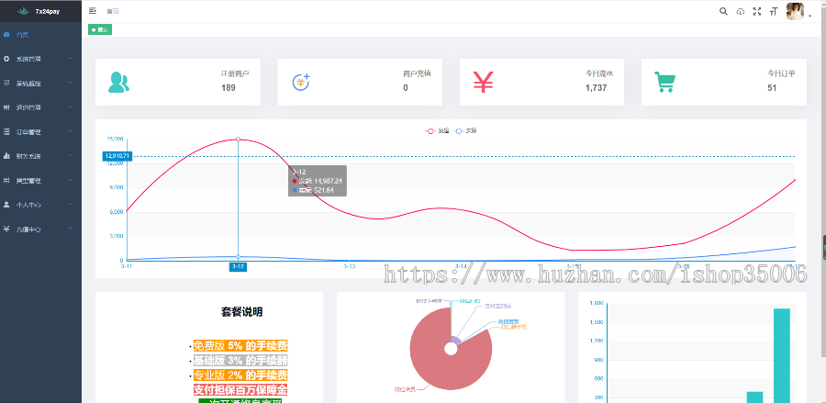Click the 1,800 bar chart axis label

596,304
